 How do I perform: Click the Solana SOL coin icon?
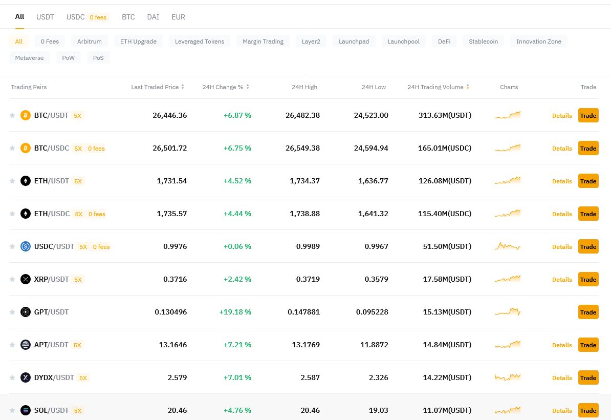(25, 410)
